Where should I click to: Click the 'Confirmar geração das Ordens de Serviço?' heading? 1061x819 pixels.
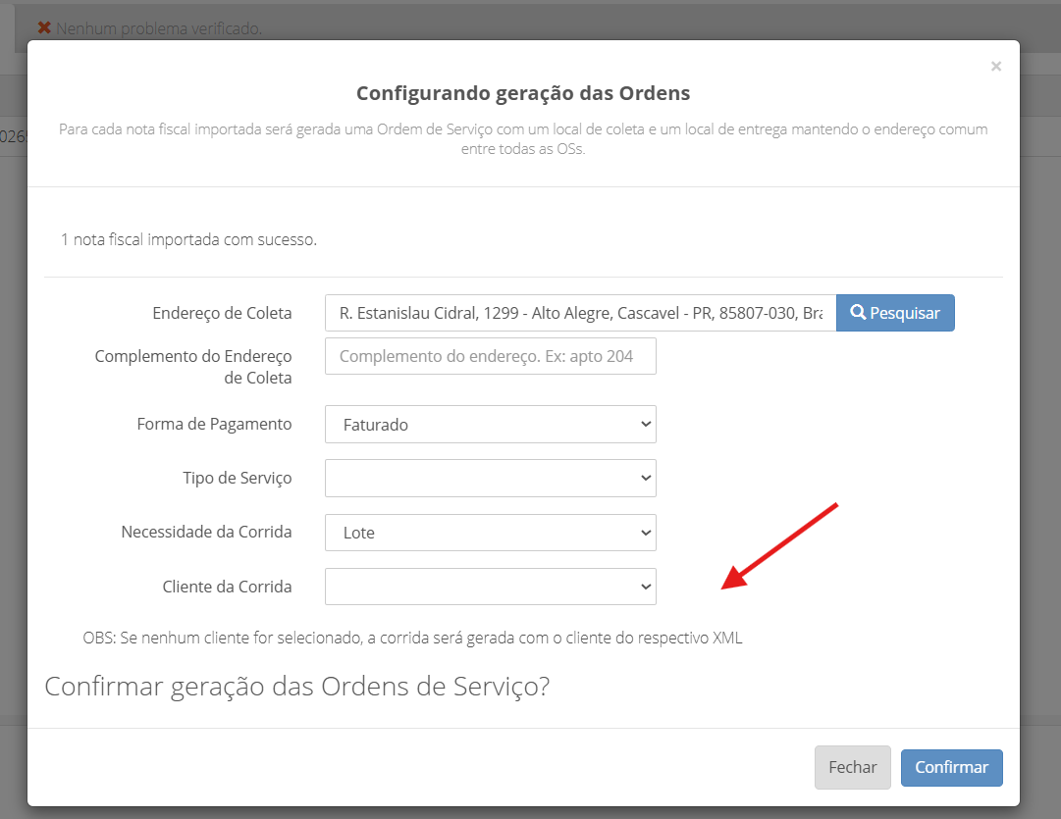297,687
